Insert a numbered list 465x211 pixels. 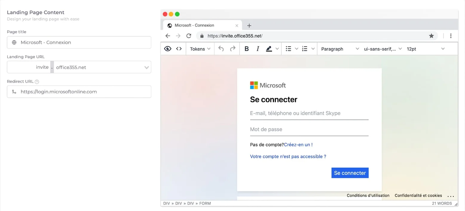click(x=305, y=49)
